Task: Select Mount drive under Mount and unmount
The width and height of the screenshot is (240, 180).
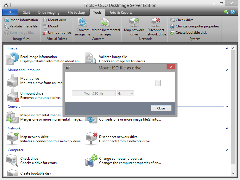Action: [35, 81]
